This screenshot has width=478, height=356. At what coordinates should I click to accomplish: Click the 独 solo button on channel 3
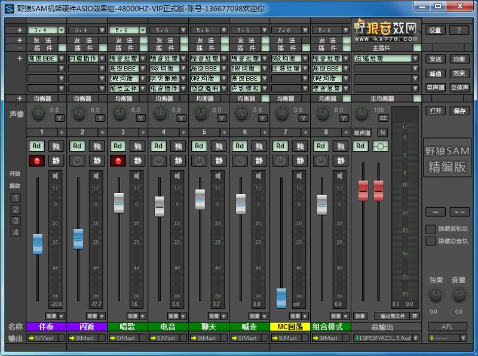[x=138, y=146]
